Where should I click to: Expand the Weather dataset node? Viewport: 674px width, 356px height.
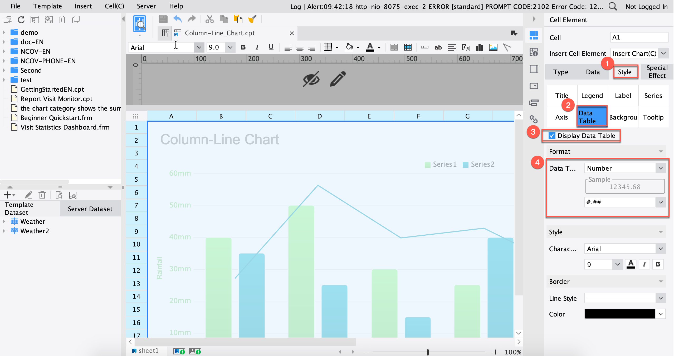tap(3, 221)
